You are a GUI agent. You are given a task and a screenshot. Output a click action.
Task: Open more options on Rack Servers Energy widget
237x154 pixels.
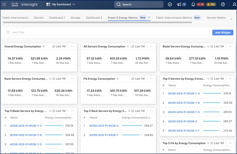(72, 79)
